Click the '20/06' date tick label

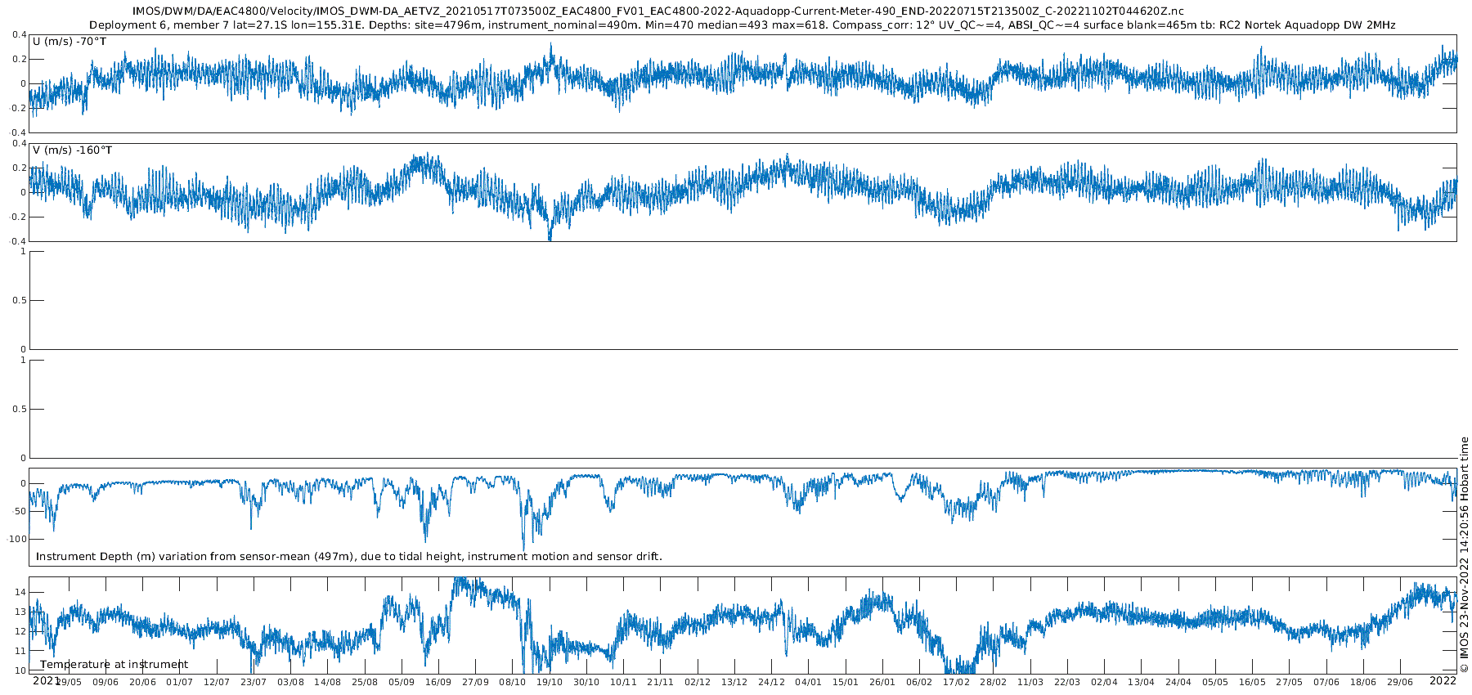pyautogui.click(x=142, y=682)
